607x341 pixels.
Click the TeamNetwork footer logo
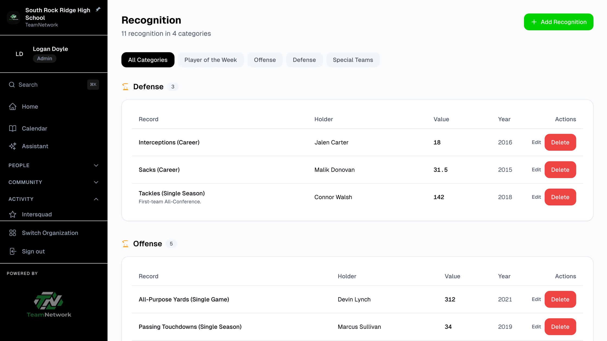(49, 304)
